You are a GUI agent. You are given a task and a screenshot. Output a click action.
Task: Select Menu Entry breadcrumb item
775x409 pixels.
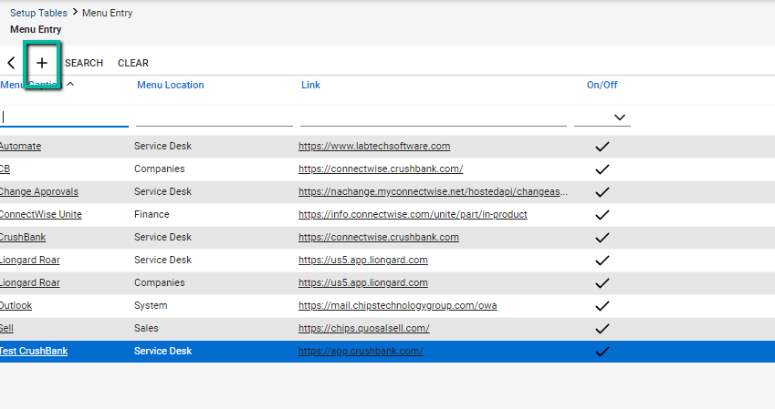tap(107, 13)
